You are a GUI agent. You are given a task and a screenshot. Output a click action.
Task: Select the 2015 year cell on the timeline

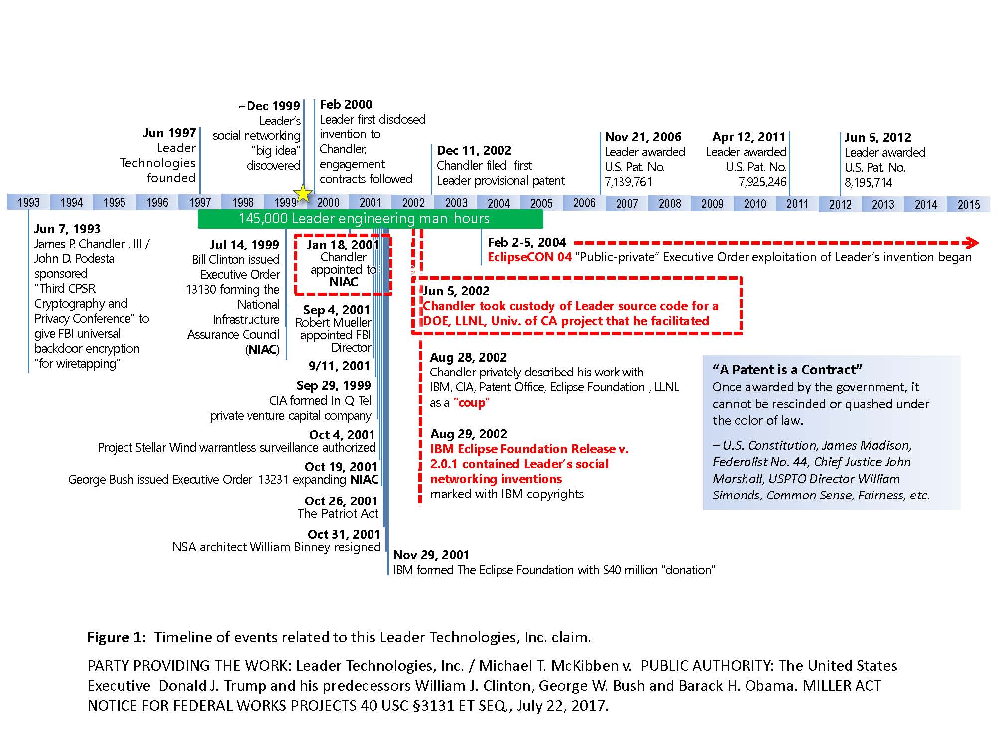coord(968,204)
